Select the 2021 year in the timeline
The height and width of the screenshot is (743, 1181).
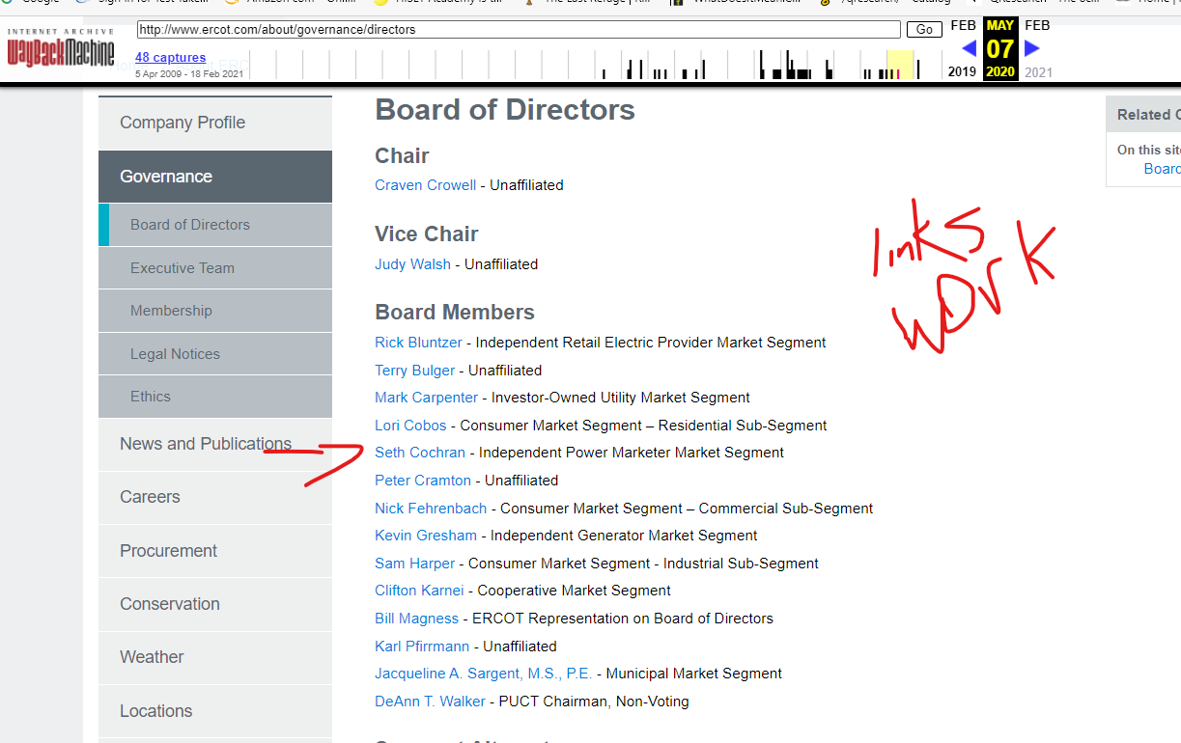point(1038,71)
